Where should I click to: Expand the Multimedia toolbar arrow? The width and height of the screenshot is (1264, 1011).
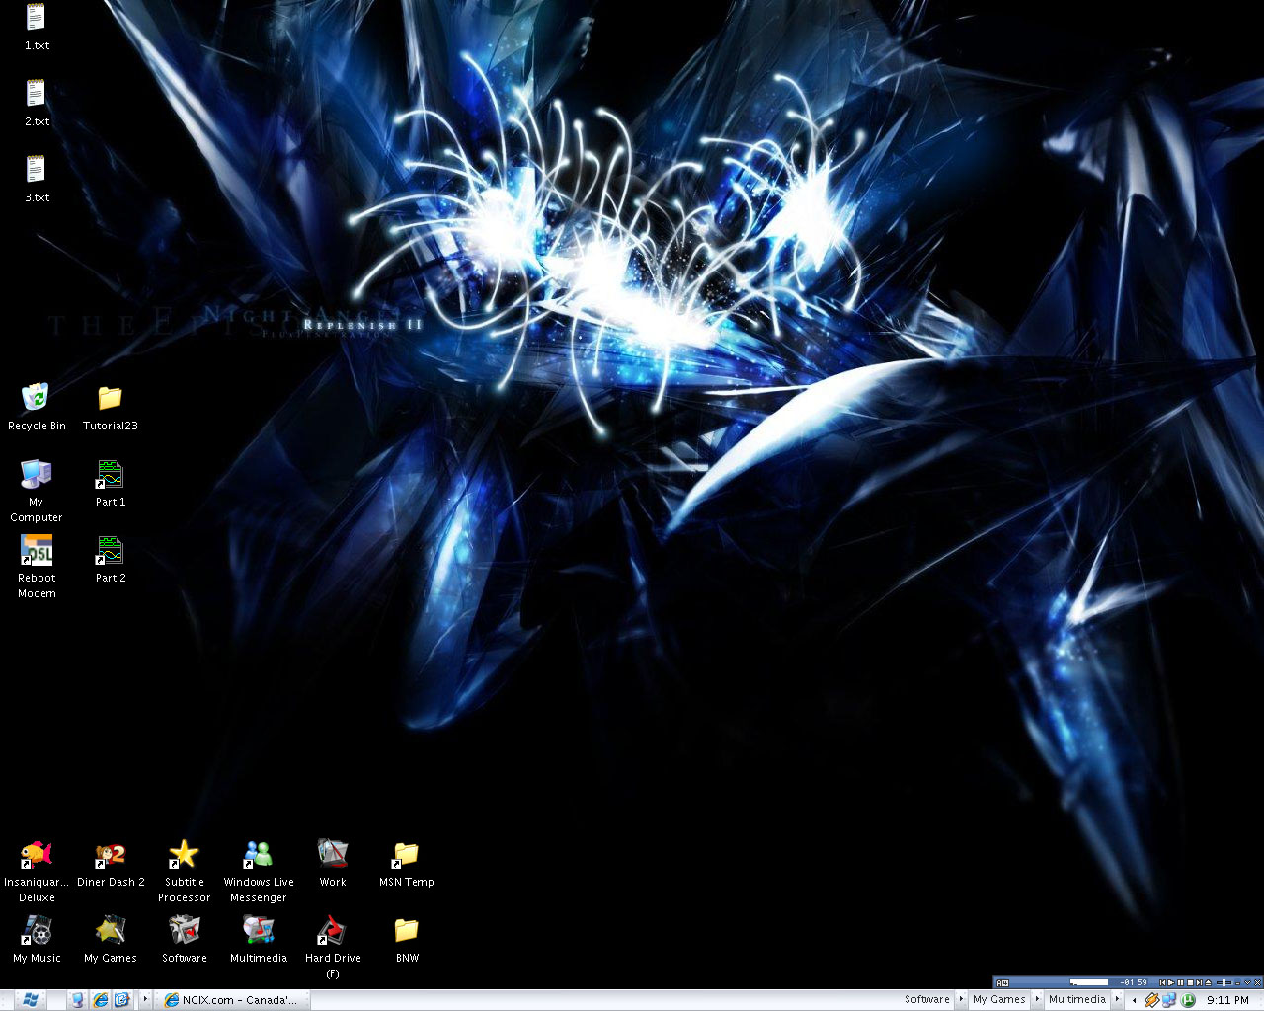click(x=1117, y=999)
